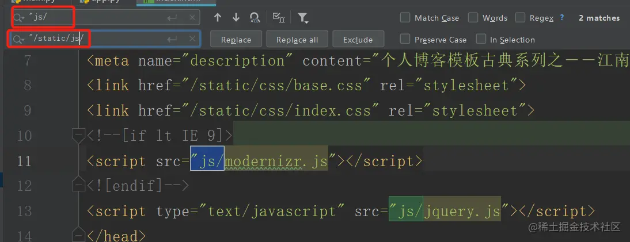Click the Replace all button

[x=297, y=39]
